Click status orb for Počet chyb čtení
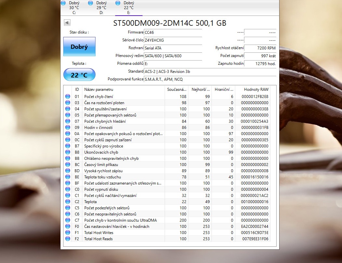Screen dimensions: 342x263 click(x=68, y=96)
